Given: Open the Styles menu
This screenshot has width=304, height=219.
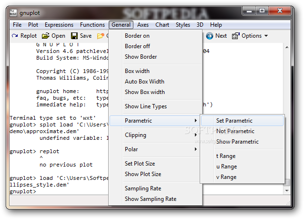Looking at the screenshot, I should coord(183,25).
